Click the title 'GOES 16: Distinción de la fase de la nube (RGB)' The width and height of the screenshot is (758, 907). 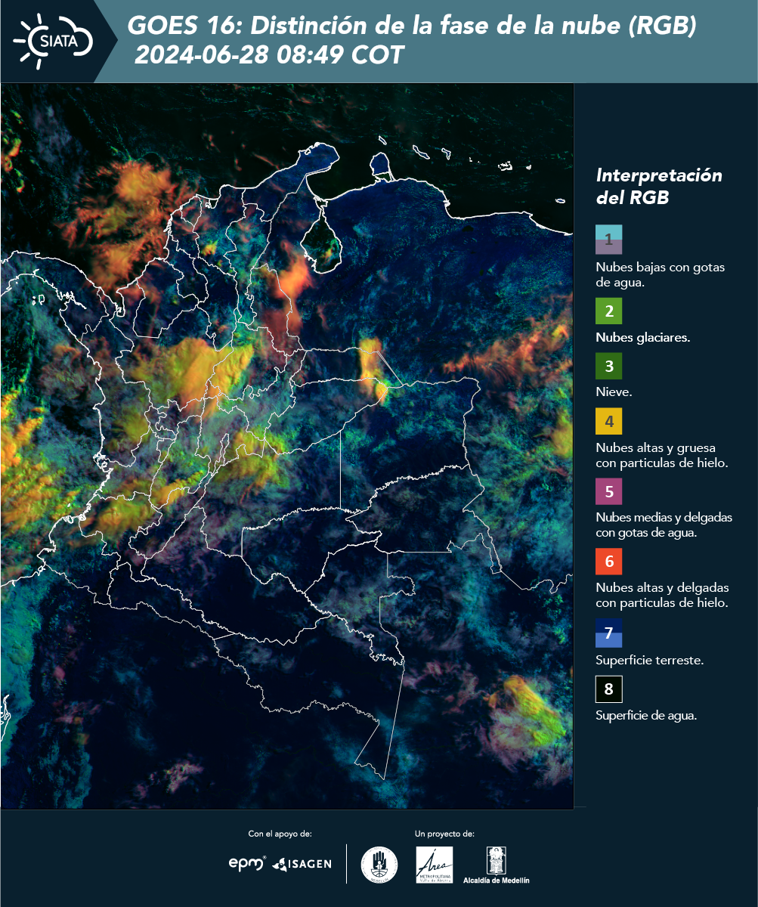tap(412, 26)
